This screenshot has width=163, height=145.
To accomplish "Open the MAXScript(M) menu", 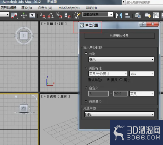I will (69, 8).
